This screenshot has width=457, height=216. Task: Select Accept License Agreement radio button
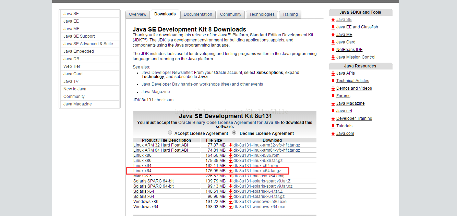170,133
